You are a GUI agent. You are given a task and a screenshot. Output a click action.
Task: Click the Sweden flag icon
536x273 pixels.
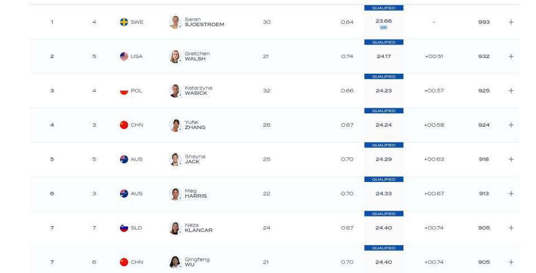pyautogui.click(x=124, y=22)
